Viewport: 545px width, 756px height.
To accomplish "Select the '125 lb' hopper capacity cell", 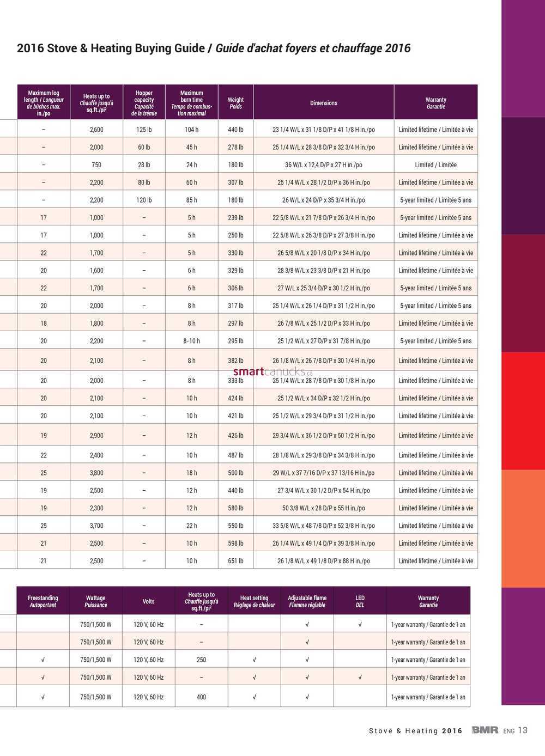I will pyautogui.click(x=144, y=130).
